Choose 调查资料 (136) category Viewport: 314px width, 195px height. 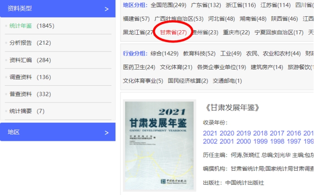tap(30, 77)
